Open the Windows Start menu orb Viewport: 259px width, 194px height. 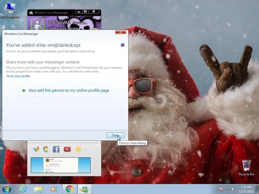(x=7, y=189)
